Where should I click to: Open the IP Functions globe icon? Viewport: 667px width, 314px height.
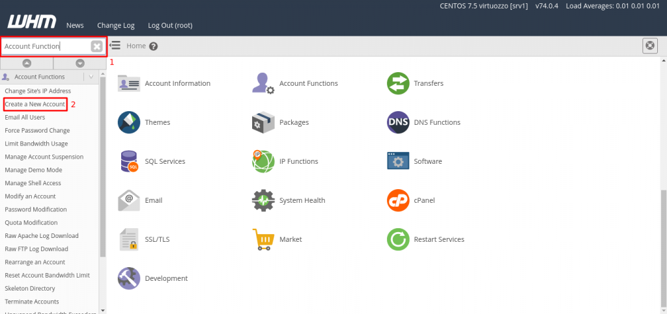[263, 162]
